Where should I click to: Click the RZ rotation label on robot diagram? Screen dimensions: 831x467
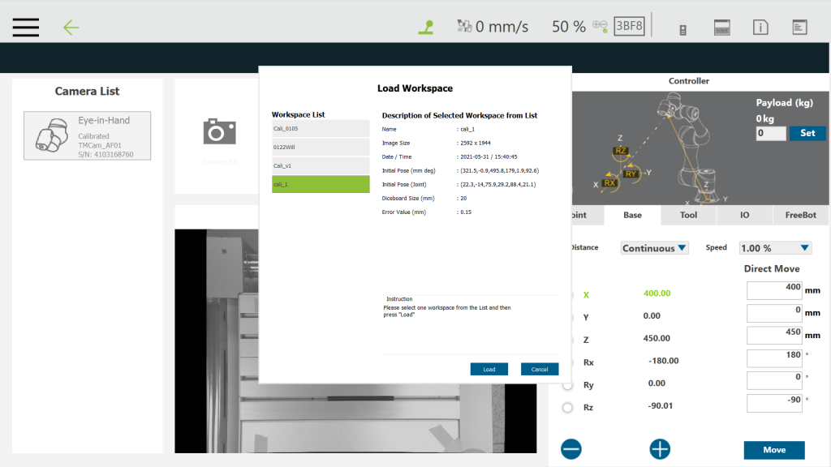coord(621,151)
